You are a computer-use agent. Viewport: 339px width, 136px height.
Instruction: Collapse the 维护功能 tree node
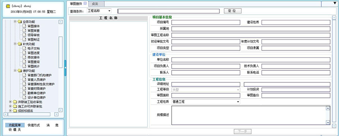15,70
